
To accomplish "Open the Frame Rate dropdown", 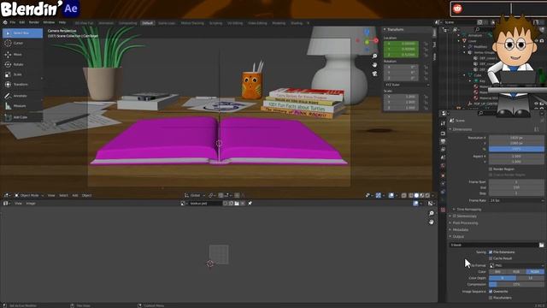I will coord(516,200).
